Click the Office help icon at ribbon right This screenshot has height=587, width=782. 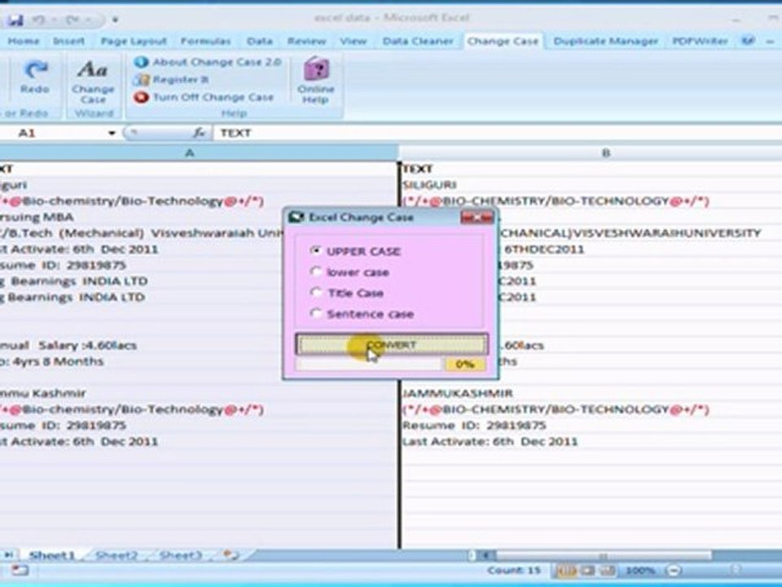coord(748,41)
